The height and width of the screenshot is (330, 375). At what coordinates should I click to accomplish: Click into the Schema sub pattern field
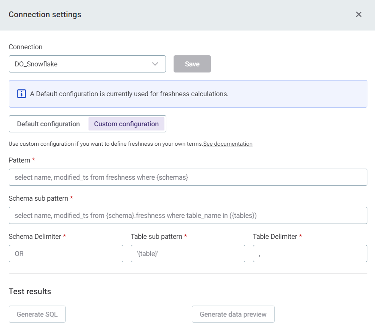[188, 216]
